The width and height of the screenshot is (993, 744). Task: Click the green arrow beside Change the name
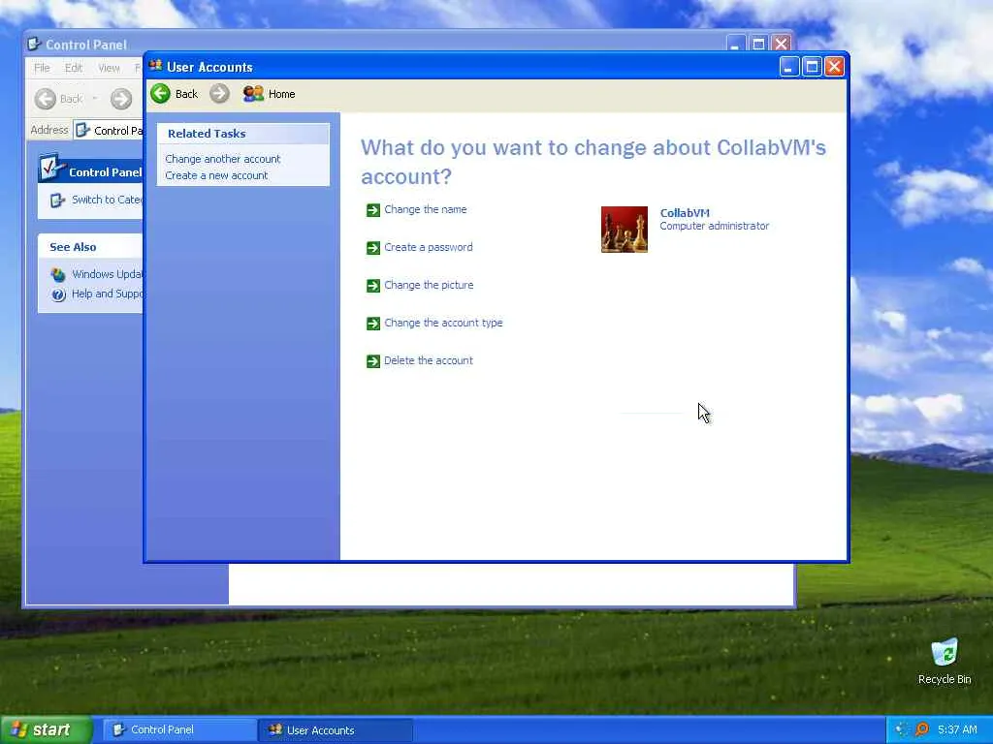[x=373, y=210]
